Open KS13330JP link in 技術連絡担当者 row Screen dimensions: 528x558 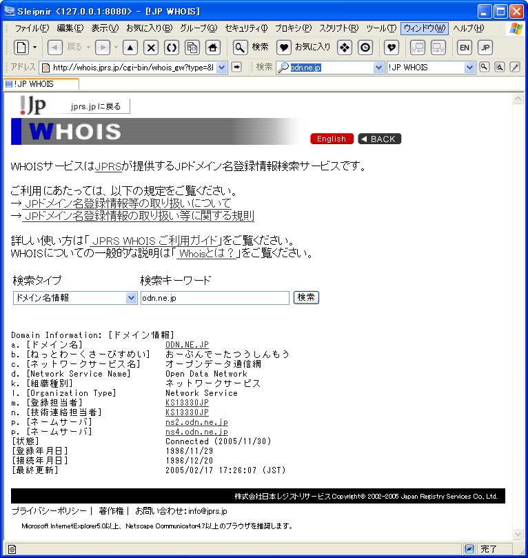187,412
